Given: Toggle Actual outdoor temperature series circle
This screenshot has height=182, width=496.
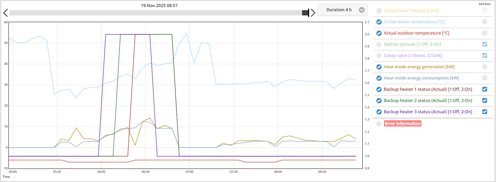Looking at the screenshot, I should [x=379, y=33].
